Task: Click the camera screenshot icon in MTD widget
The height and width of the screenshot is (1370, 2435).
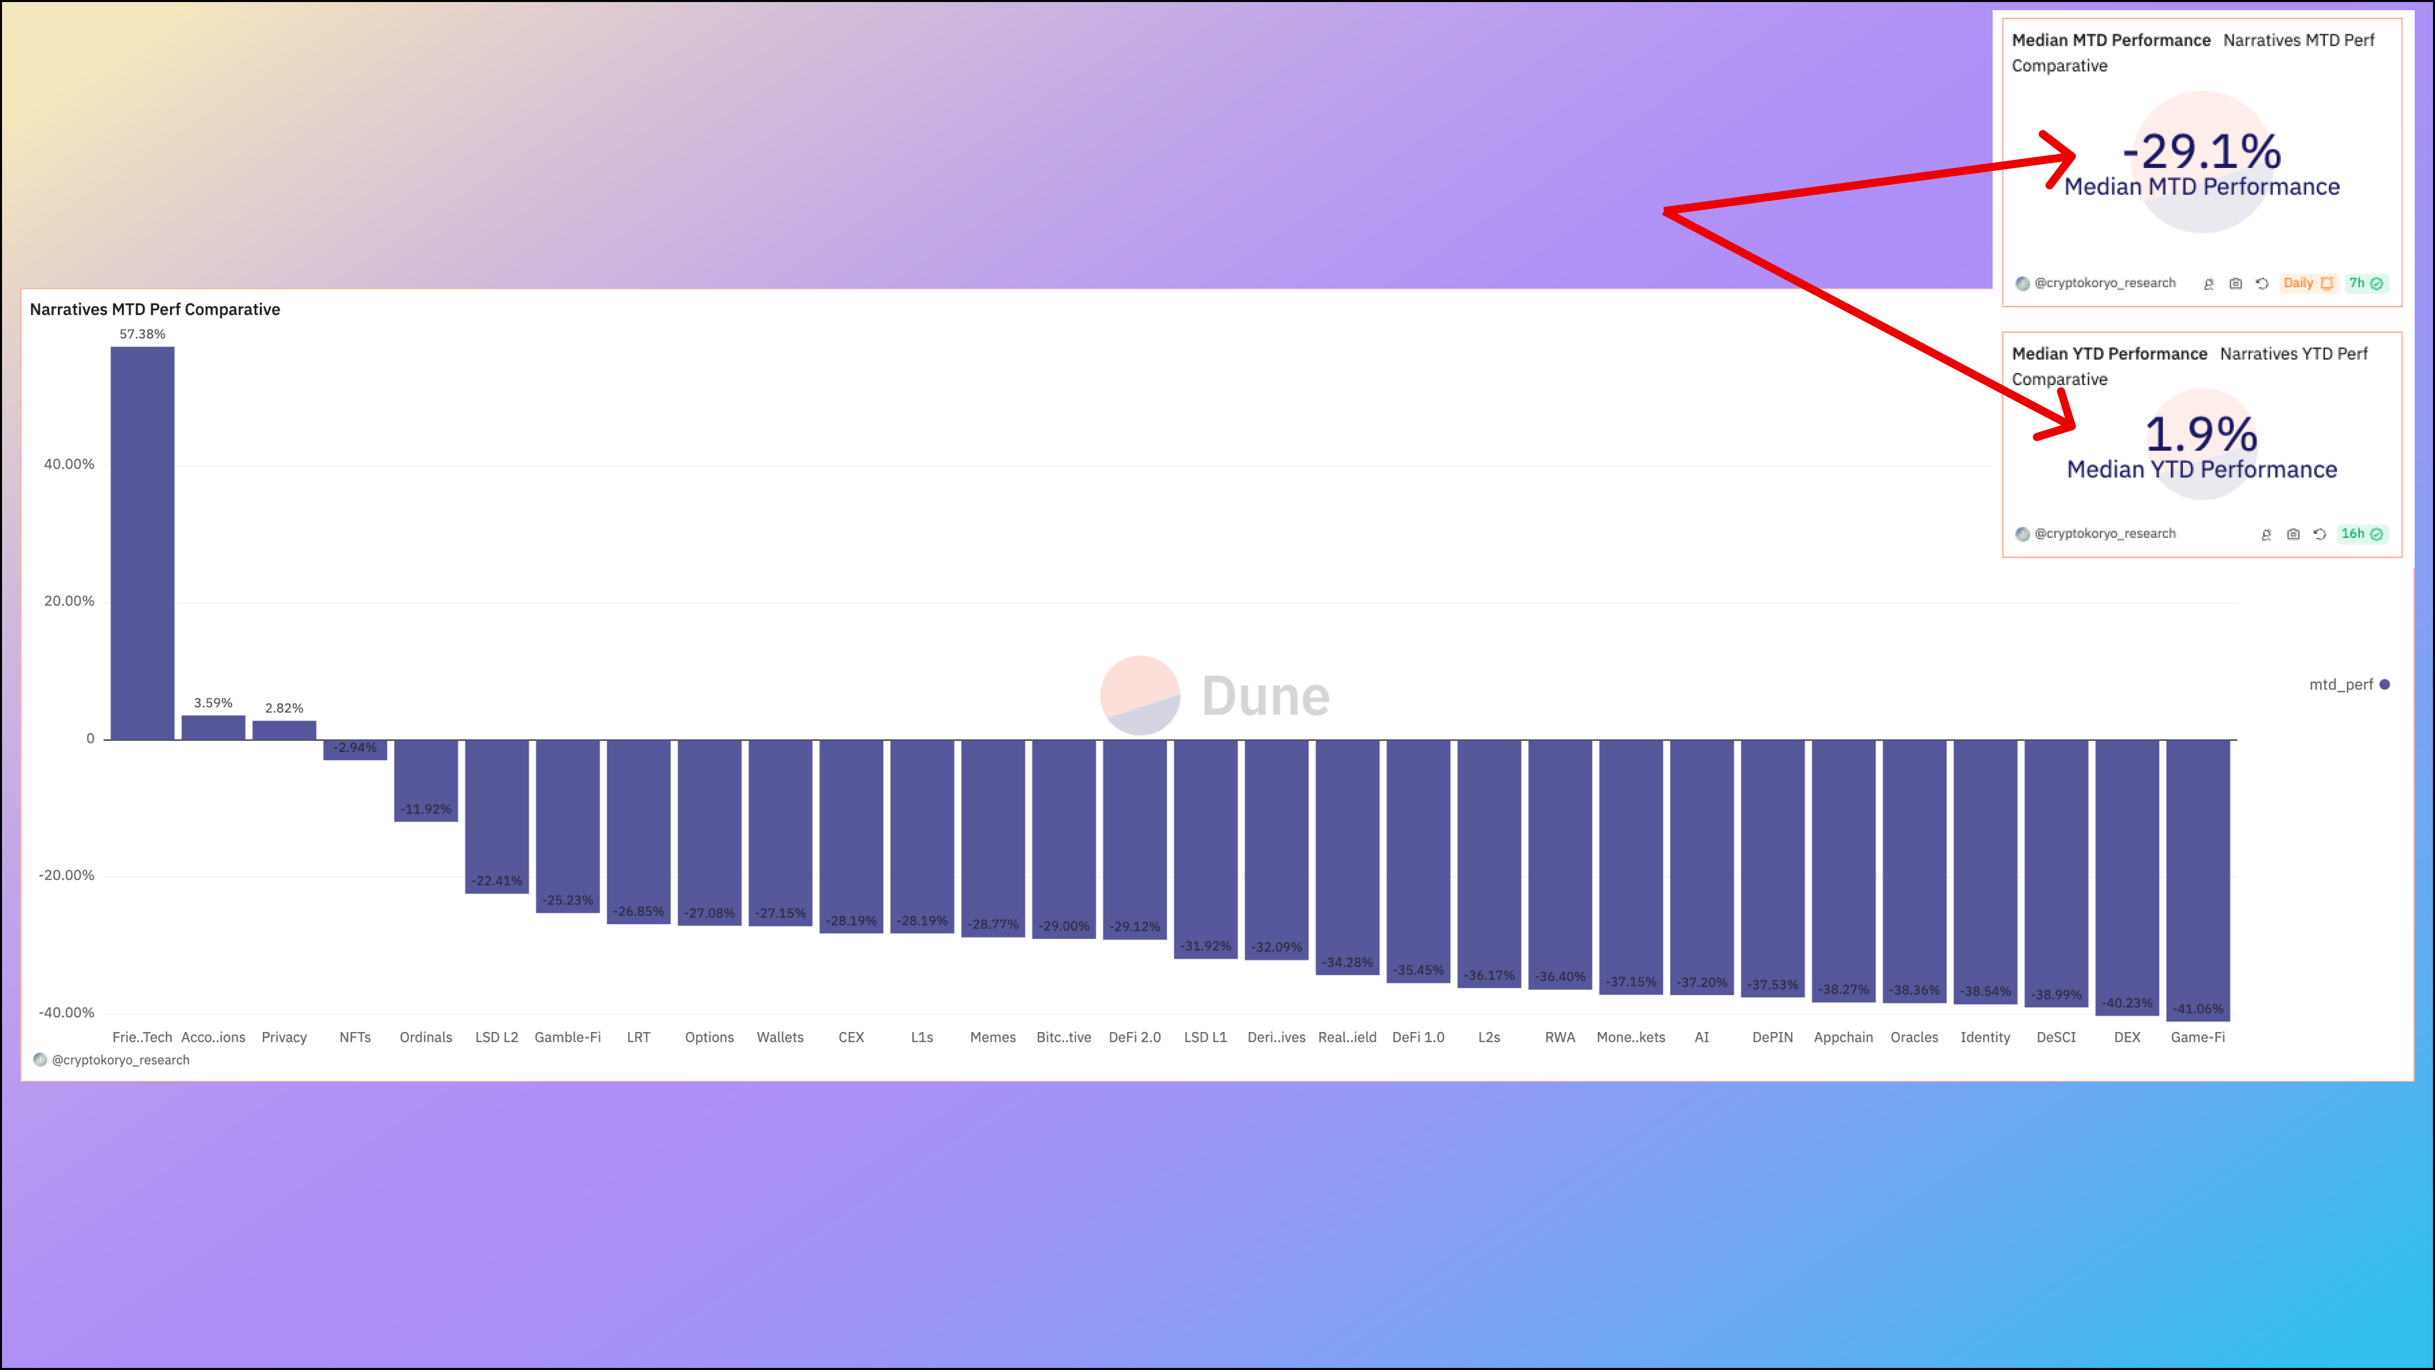Action: click(2236, 284)
